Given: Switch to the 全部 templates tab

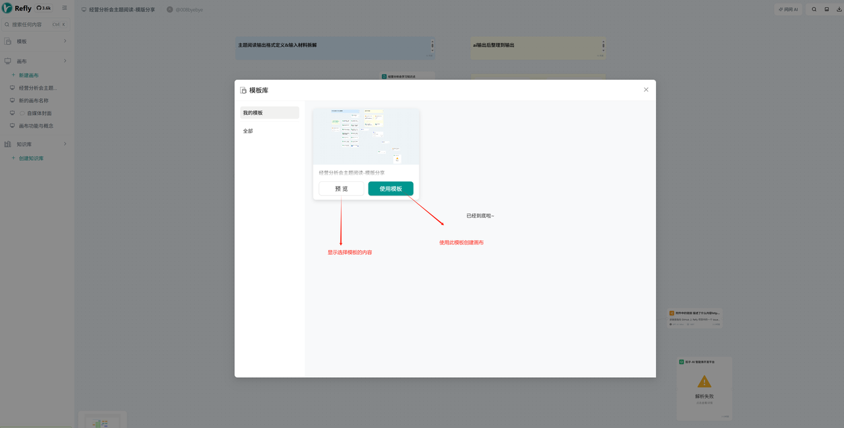Looking at the screenshot, I should click(248, 131).
